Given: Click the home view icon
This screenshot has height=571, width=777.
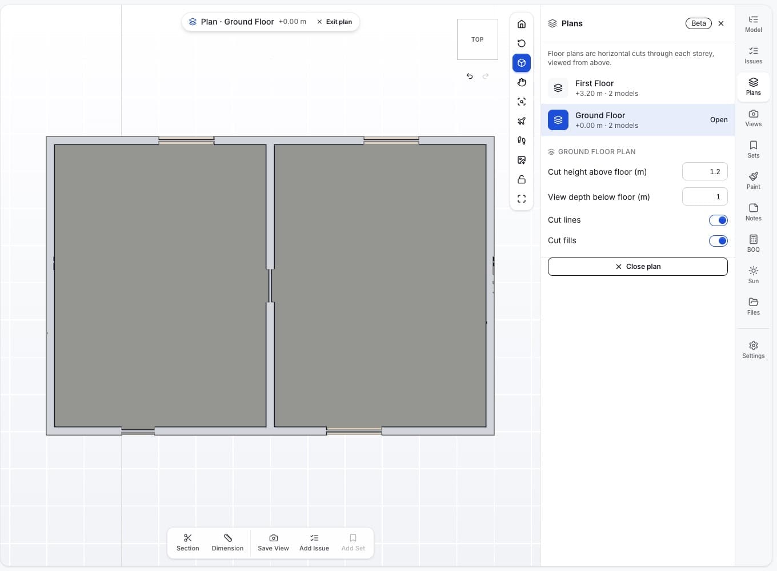Looking at the screenshot, I should (x=522, y=24).
